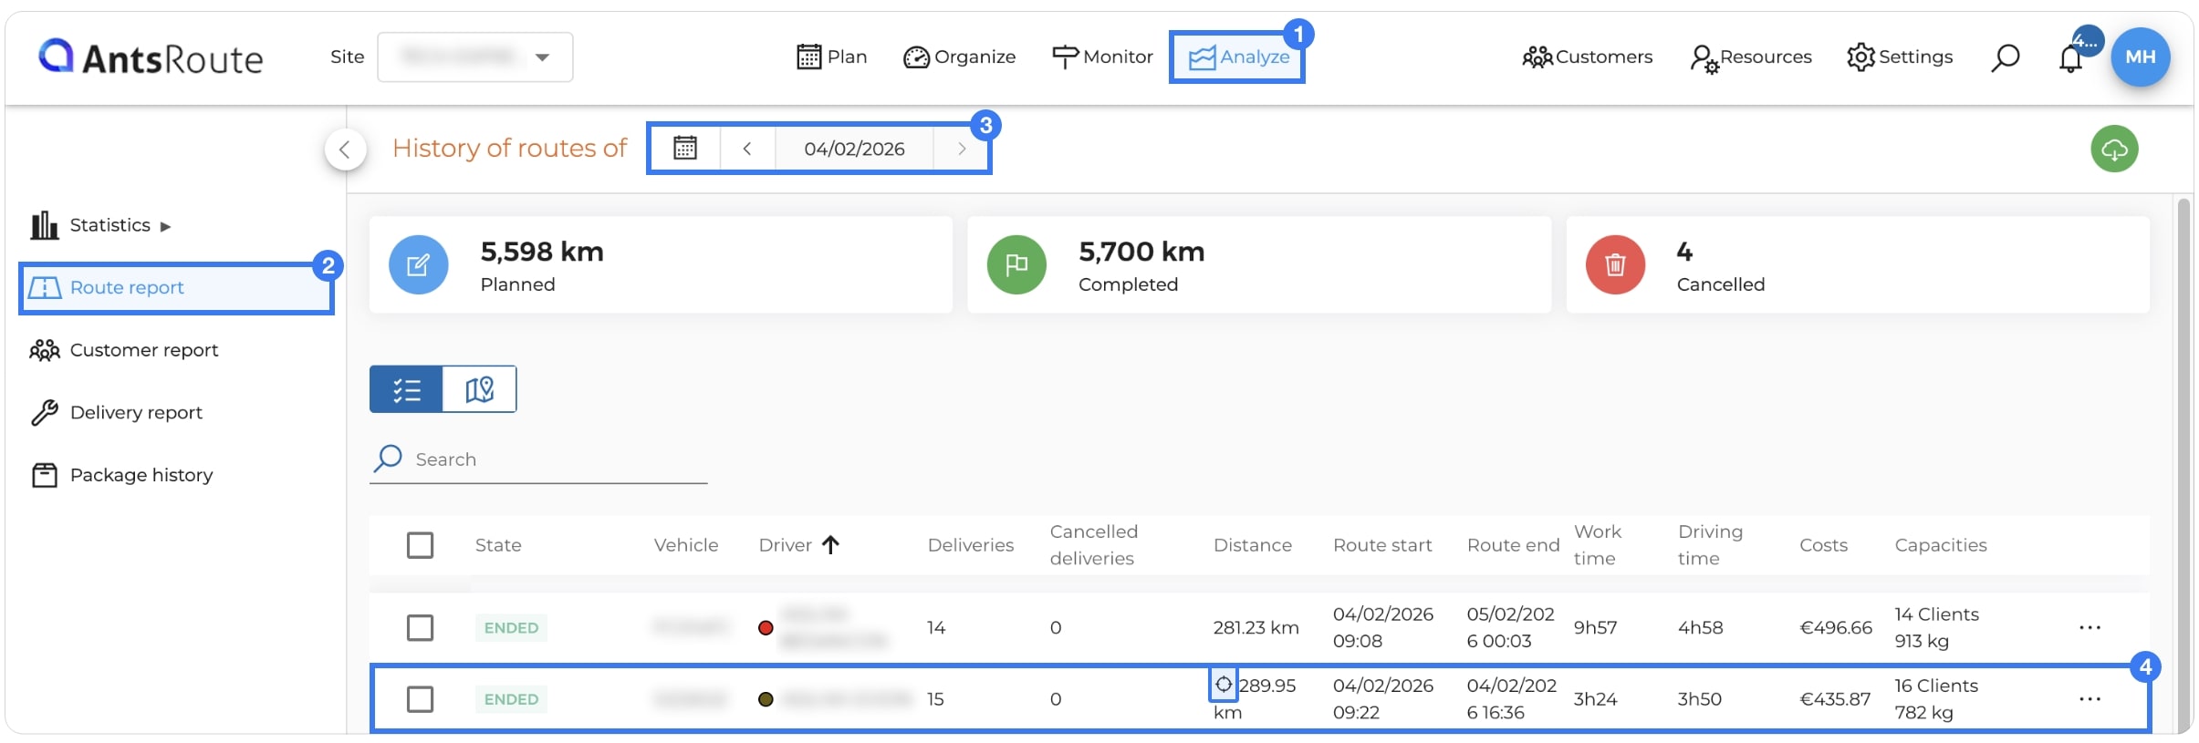This screenshot has width=2199, height=743.
Task: Click the date field 04/02/2026
Action: coord(854,148)
